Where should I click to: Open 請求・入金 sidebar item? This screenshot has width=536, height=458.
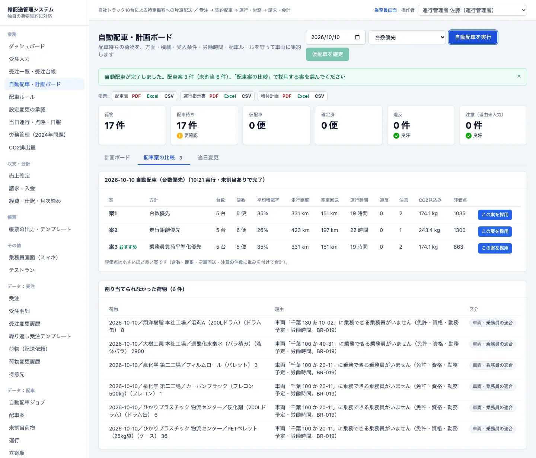pos(45,188)
